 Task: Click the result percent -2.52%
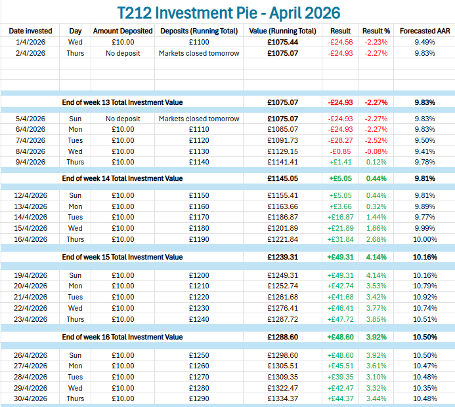click(376, 140)
